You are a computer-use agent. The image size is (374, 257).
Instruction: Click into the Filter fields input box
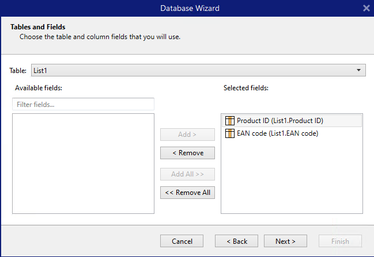pyautogui.click(x=83, y=105)
